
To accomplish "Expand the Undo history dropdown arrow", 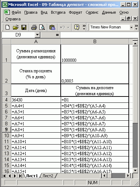I will pyautogui.click(x=68, y=28).
